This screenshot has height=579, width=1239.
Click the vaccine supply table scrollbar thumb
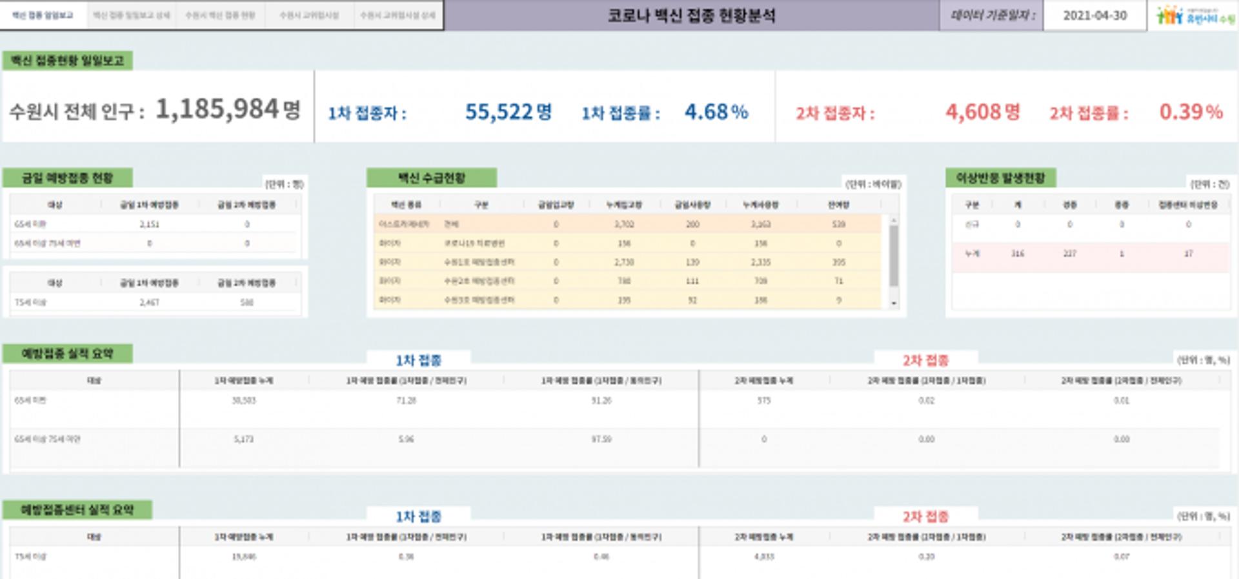(894, 256)
